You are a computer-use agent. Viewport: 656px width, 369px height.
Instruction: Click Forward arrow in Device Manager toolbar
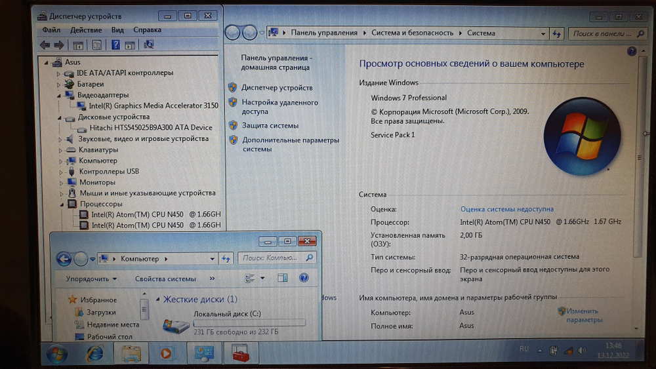coord(59,45)
